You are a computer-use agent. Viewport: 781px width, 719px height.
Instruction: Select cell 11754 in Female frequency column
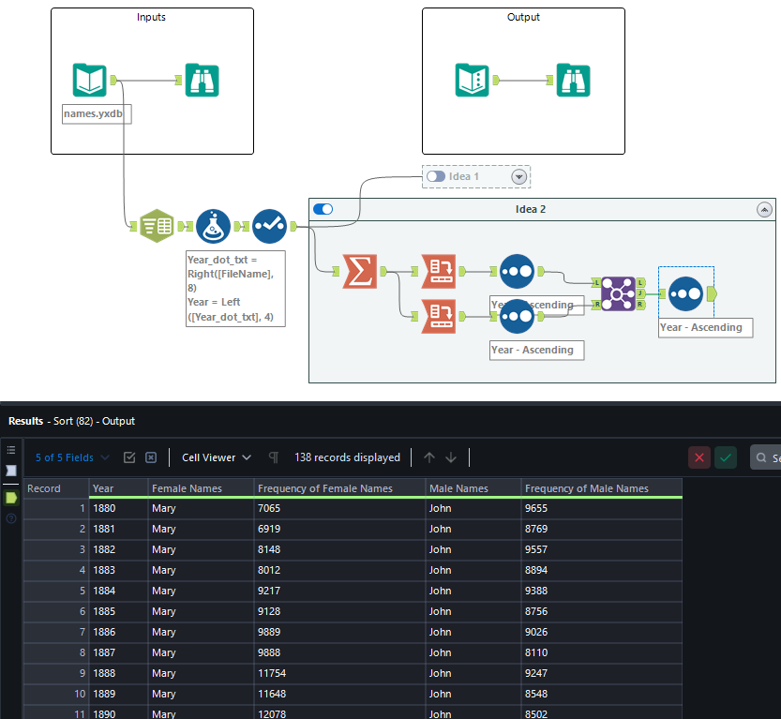340,673
